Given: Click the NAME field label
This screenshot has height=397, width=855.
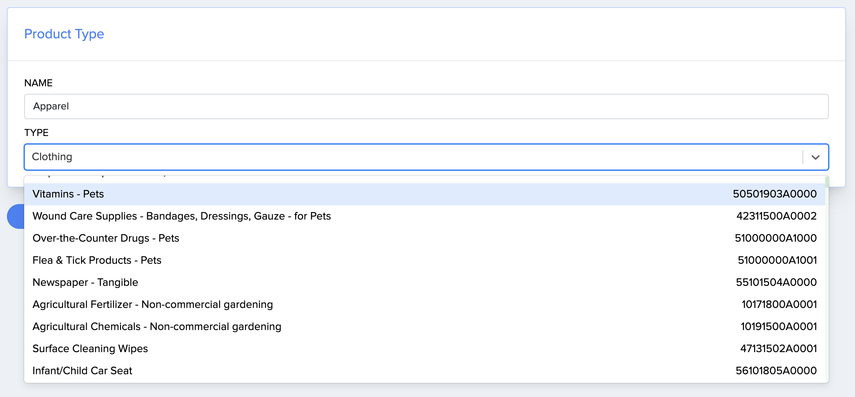Looking at the screenshot, I should point(38,83).
